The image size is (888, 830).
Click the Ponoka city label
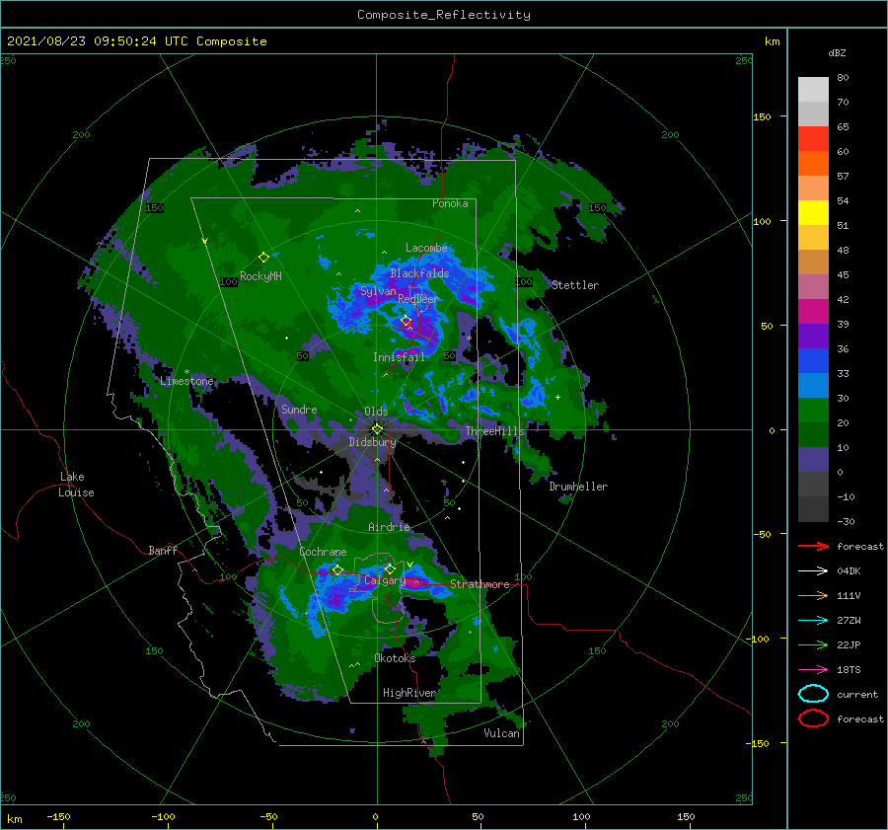coord(450,203)
